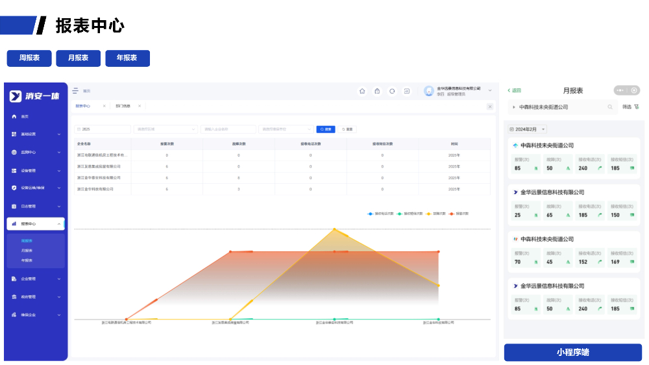
Task: Click value 169 in third mini program card
Action: pyautogui.click(x=615, y=262)
